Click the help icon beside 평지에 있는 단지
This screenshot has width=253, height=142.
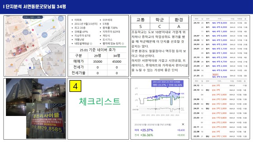tap(123, 44)
